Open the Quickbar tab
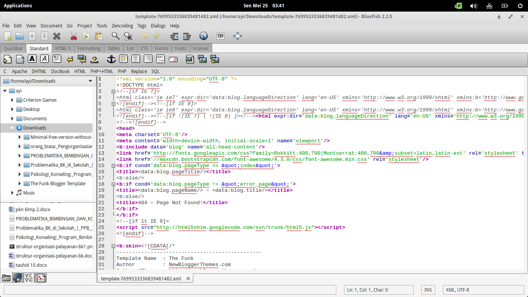 point(14,49)
